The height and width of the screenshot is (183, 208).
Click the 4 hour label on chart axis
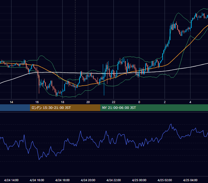click(190, 102)
